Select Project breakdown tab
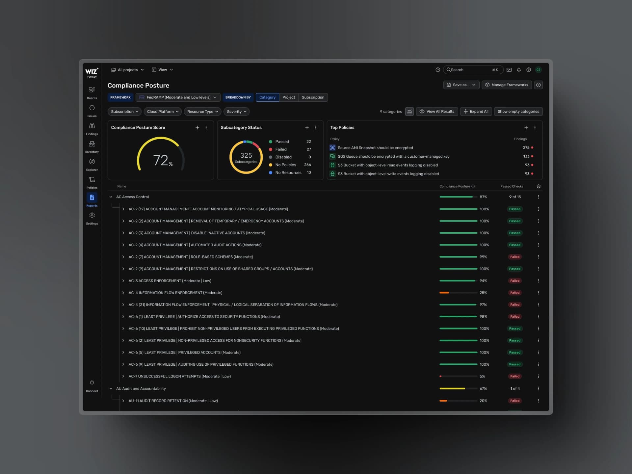This screenshot has width=632, height=474. 289,97
